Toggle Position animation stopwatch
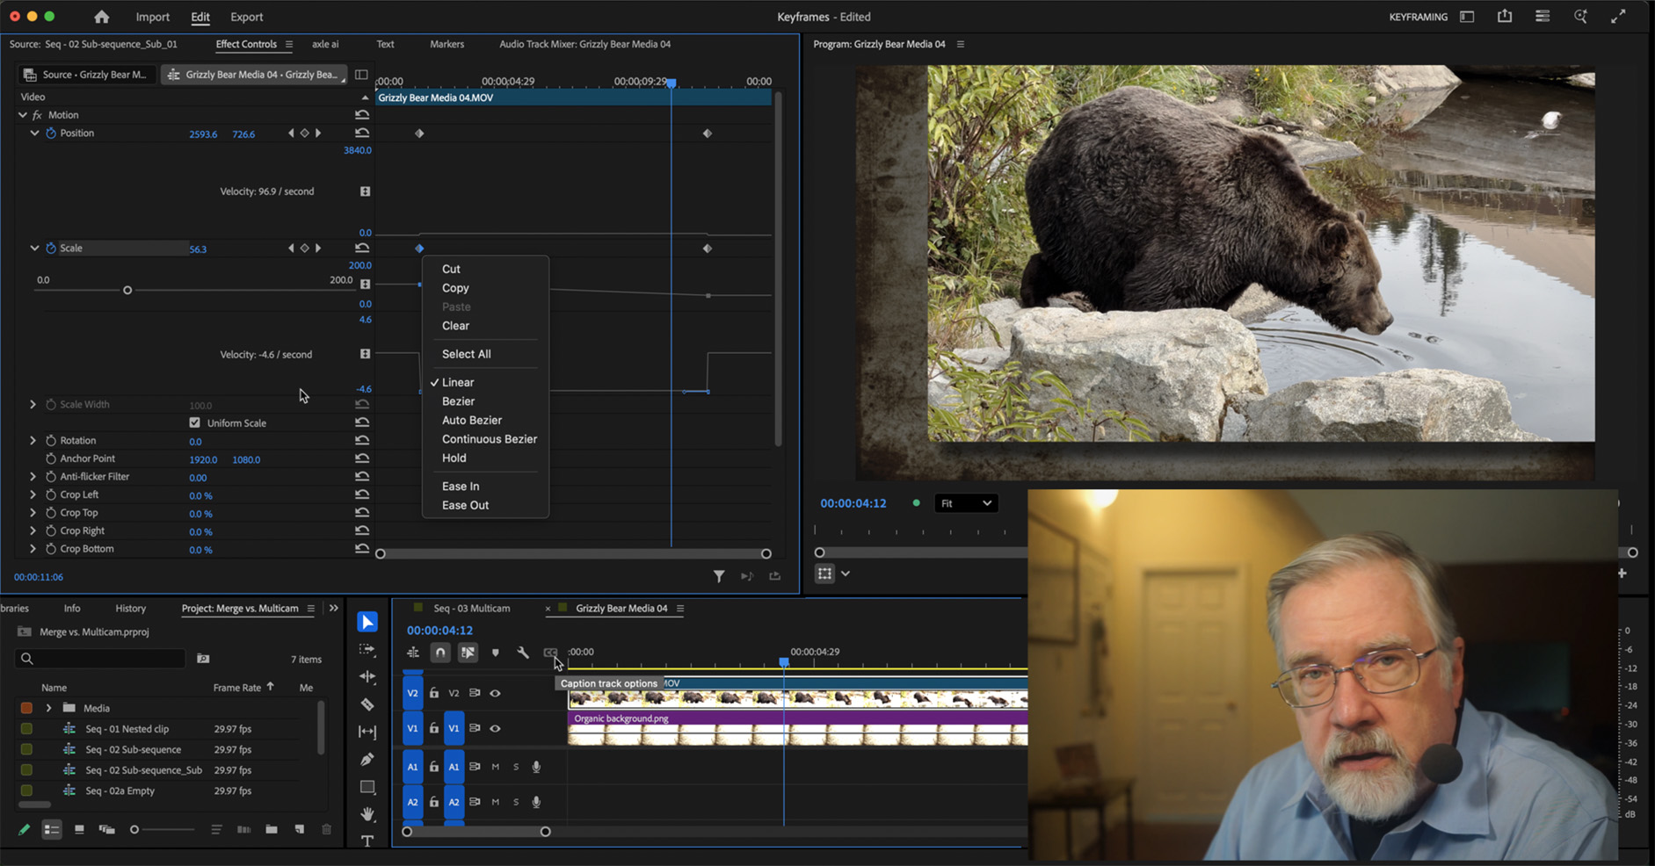 click(x=51, y=134)
